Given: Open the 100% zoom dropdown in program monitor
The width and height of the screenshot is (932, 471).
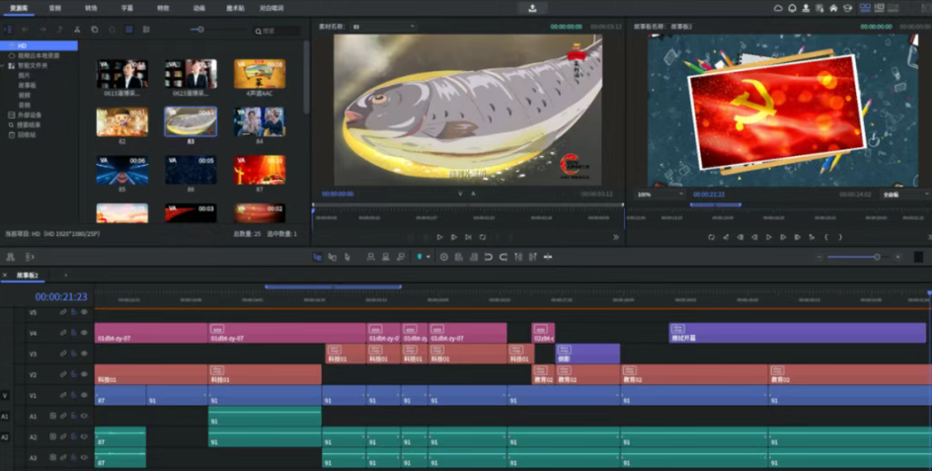Looking at the screenshot, I should 660,195.
